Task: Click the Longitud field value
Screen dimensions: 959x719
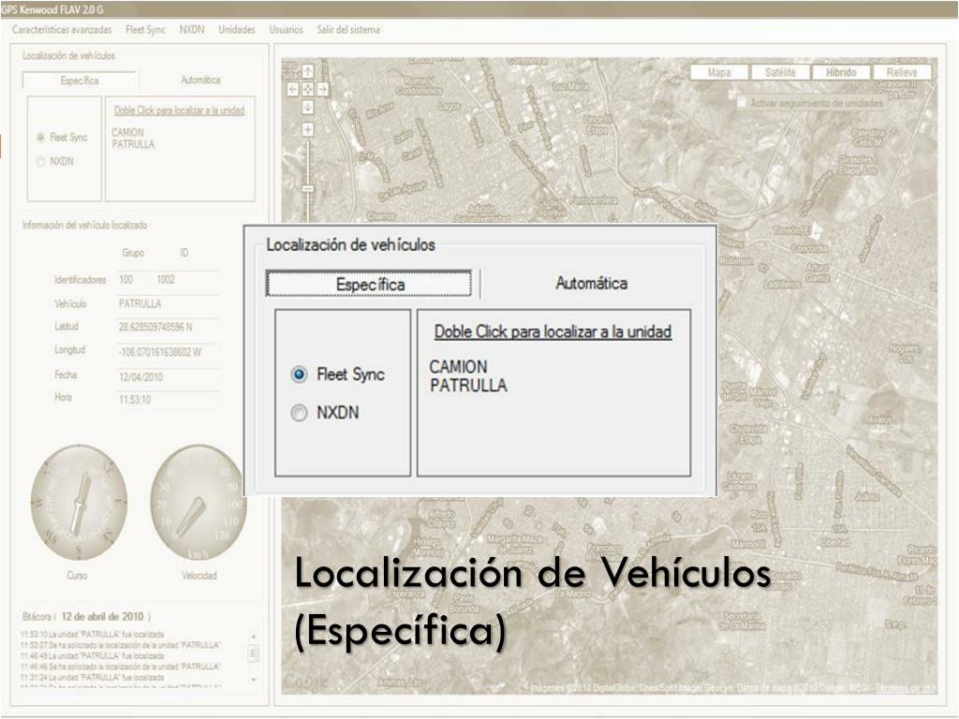Action: coord(168,352)
